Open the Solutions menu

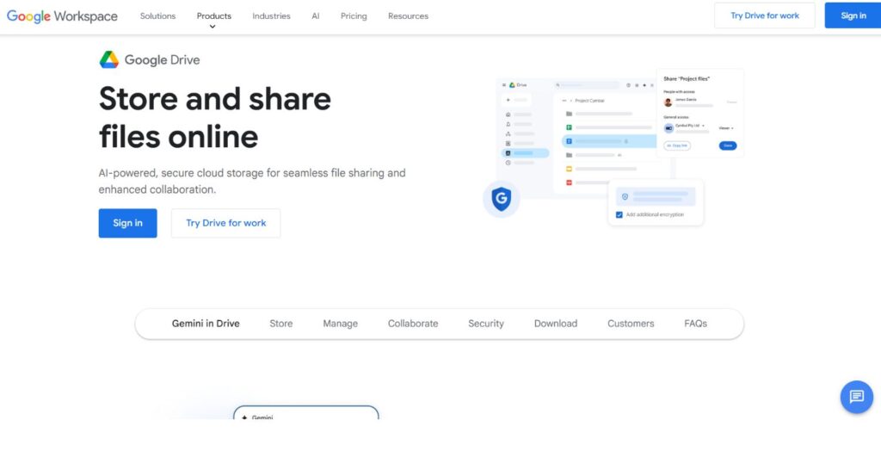[x=157, y=15]
